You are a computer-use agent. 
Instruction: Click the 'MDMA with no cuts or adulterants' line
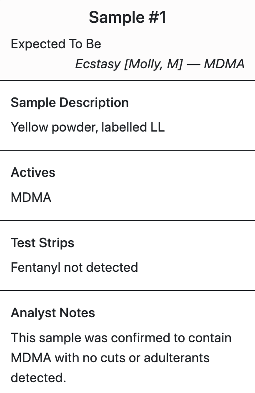coord(110,358)
